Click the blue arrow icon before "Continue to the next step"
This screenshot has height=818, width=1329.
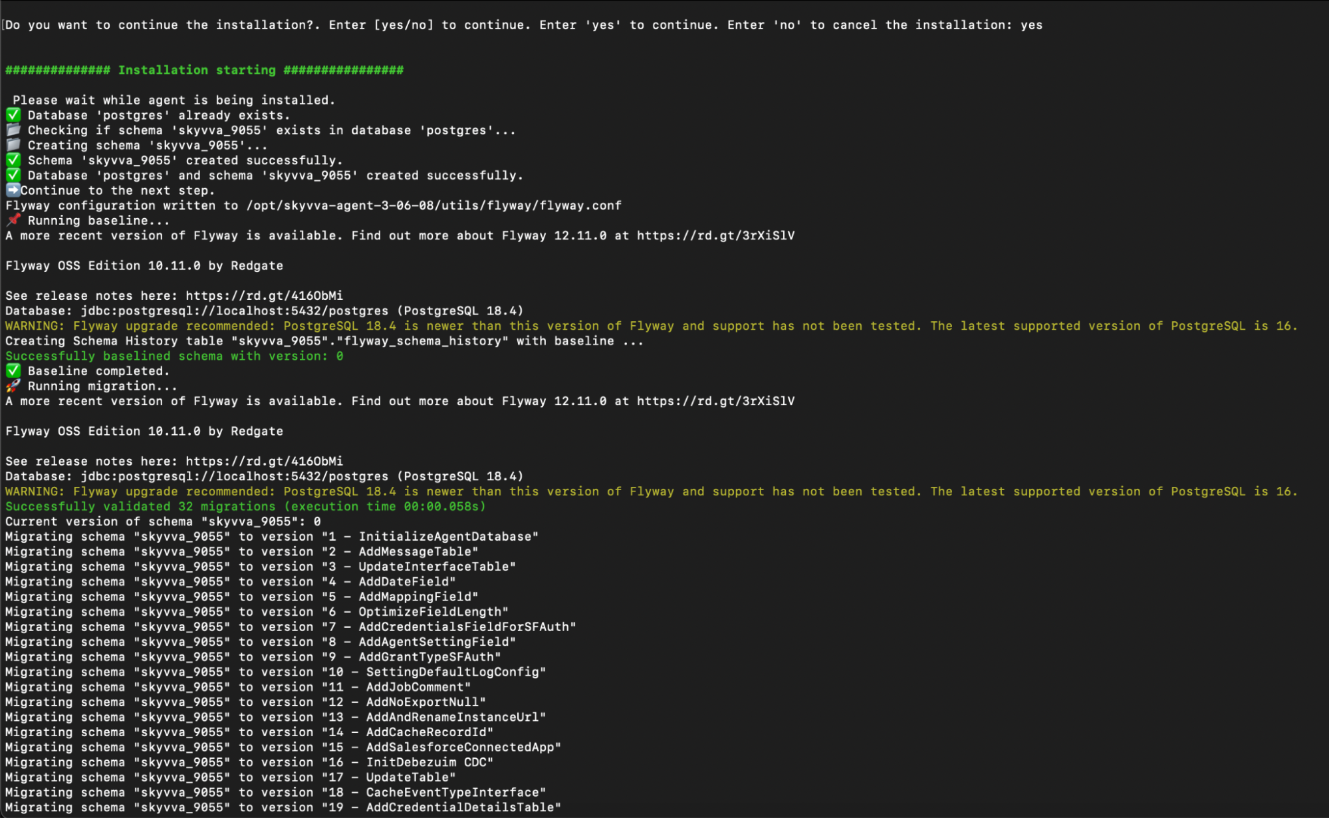point(13,190)
